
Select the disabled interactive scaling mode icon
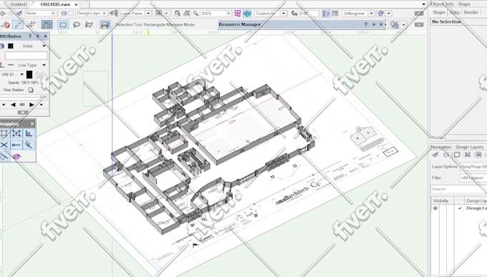tap(5, 24)
